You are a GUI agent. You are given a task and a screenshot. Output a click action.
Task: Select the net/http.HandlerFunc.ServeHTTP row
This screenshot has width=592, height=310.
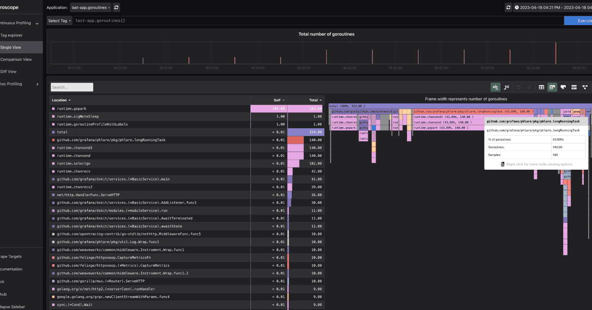click(187, 195)
